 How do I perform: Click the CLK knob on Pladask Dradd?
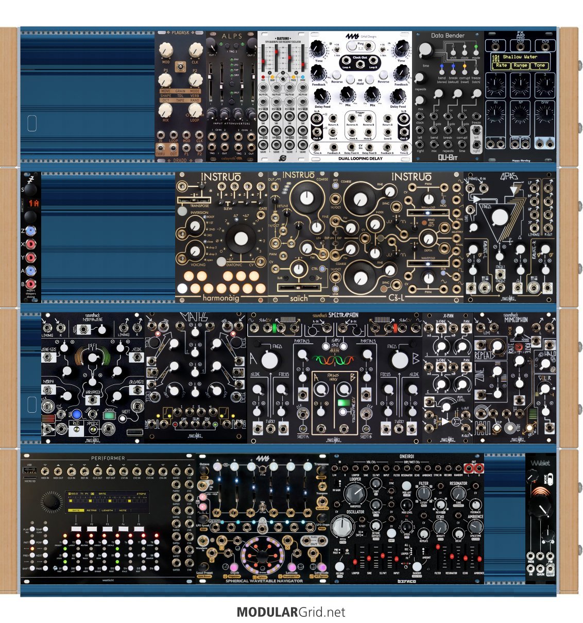[196, 50]
